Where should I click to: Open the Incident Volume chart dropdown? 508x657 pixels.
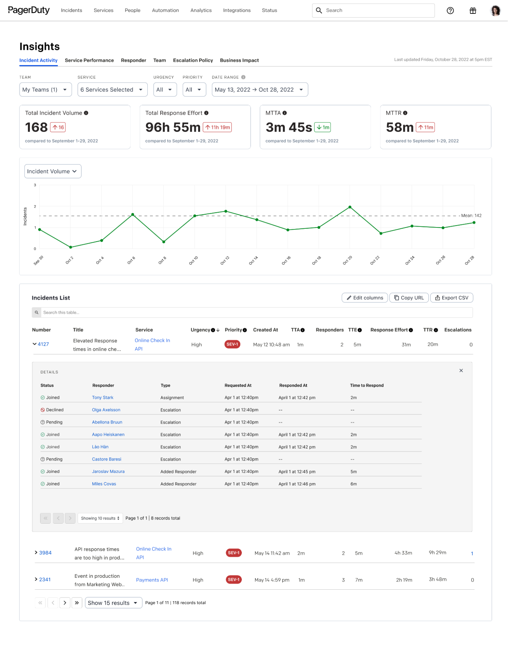[x=53, y=172]
